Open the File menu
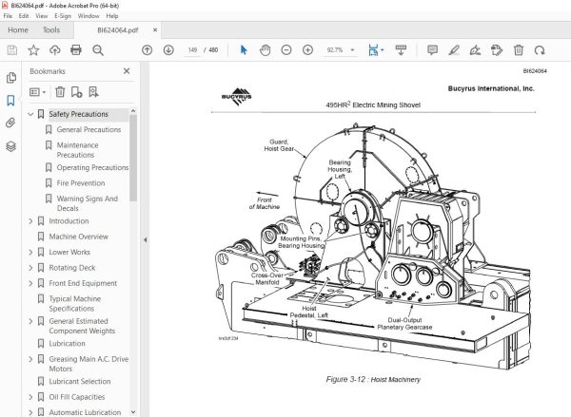Viewport: 571px width, 417px height. (8, 16)
